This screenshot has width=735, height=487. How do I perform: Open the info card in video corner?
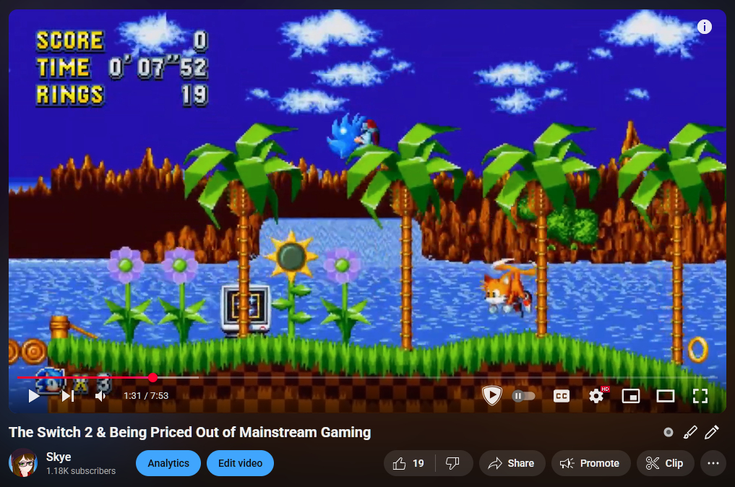pos(705,27)
